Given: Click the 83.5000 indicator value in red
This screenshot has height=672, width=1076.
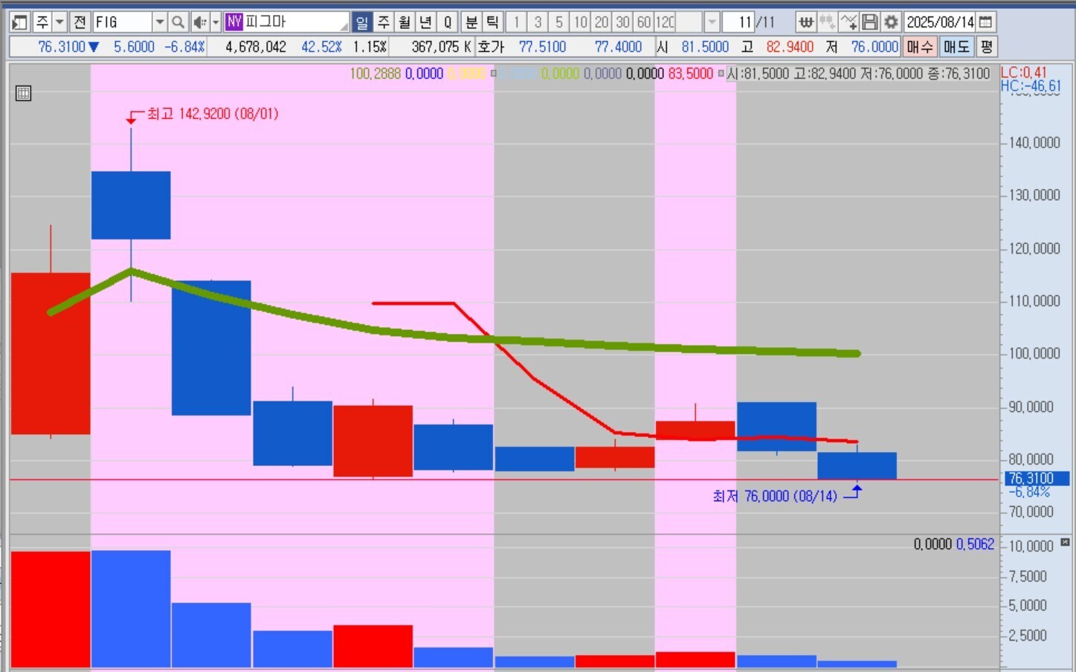Looking at the screenshot, I should [x=690, y=74].
